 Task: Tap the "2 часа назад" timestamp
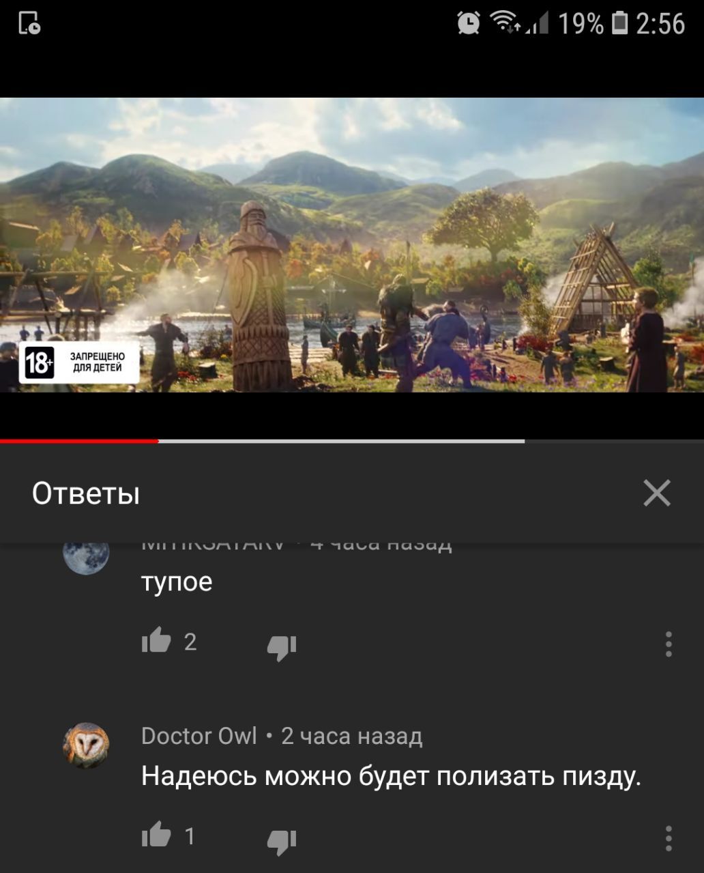coord(352,736)
